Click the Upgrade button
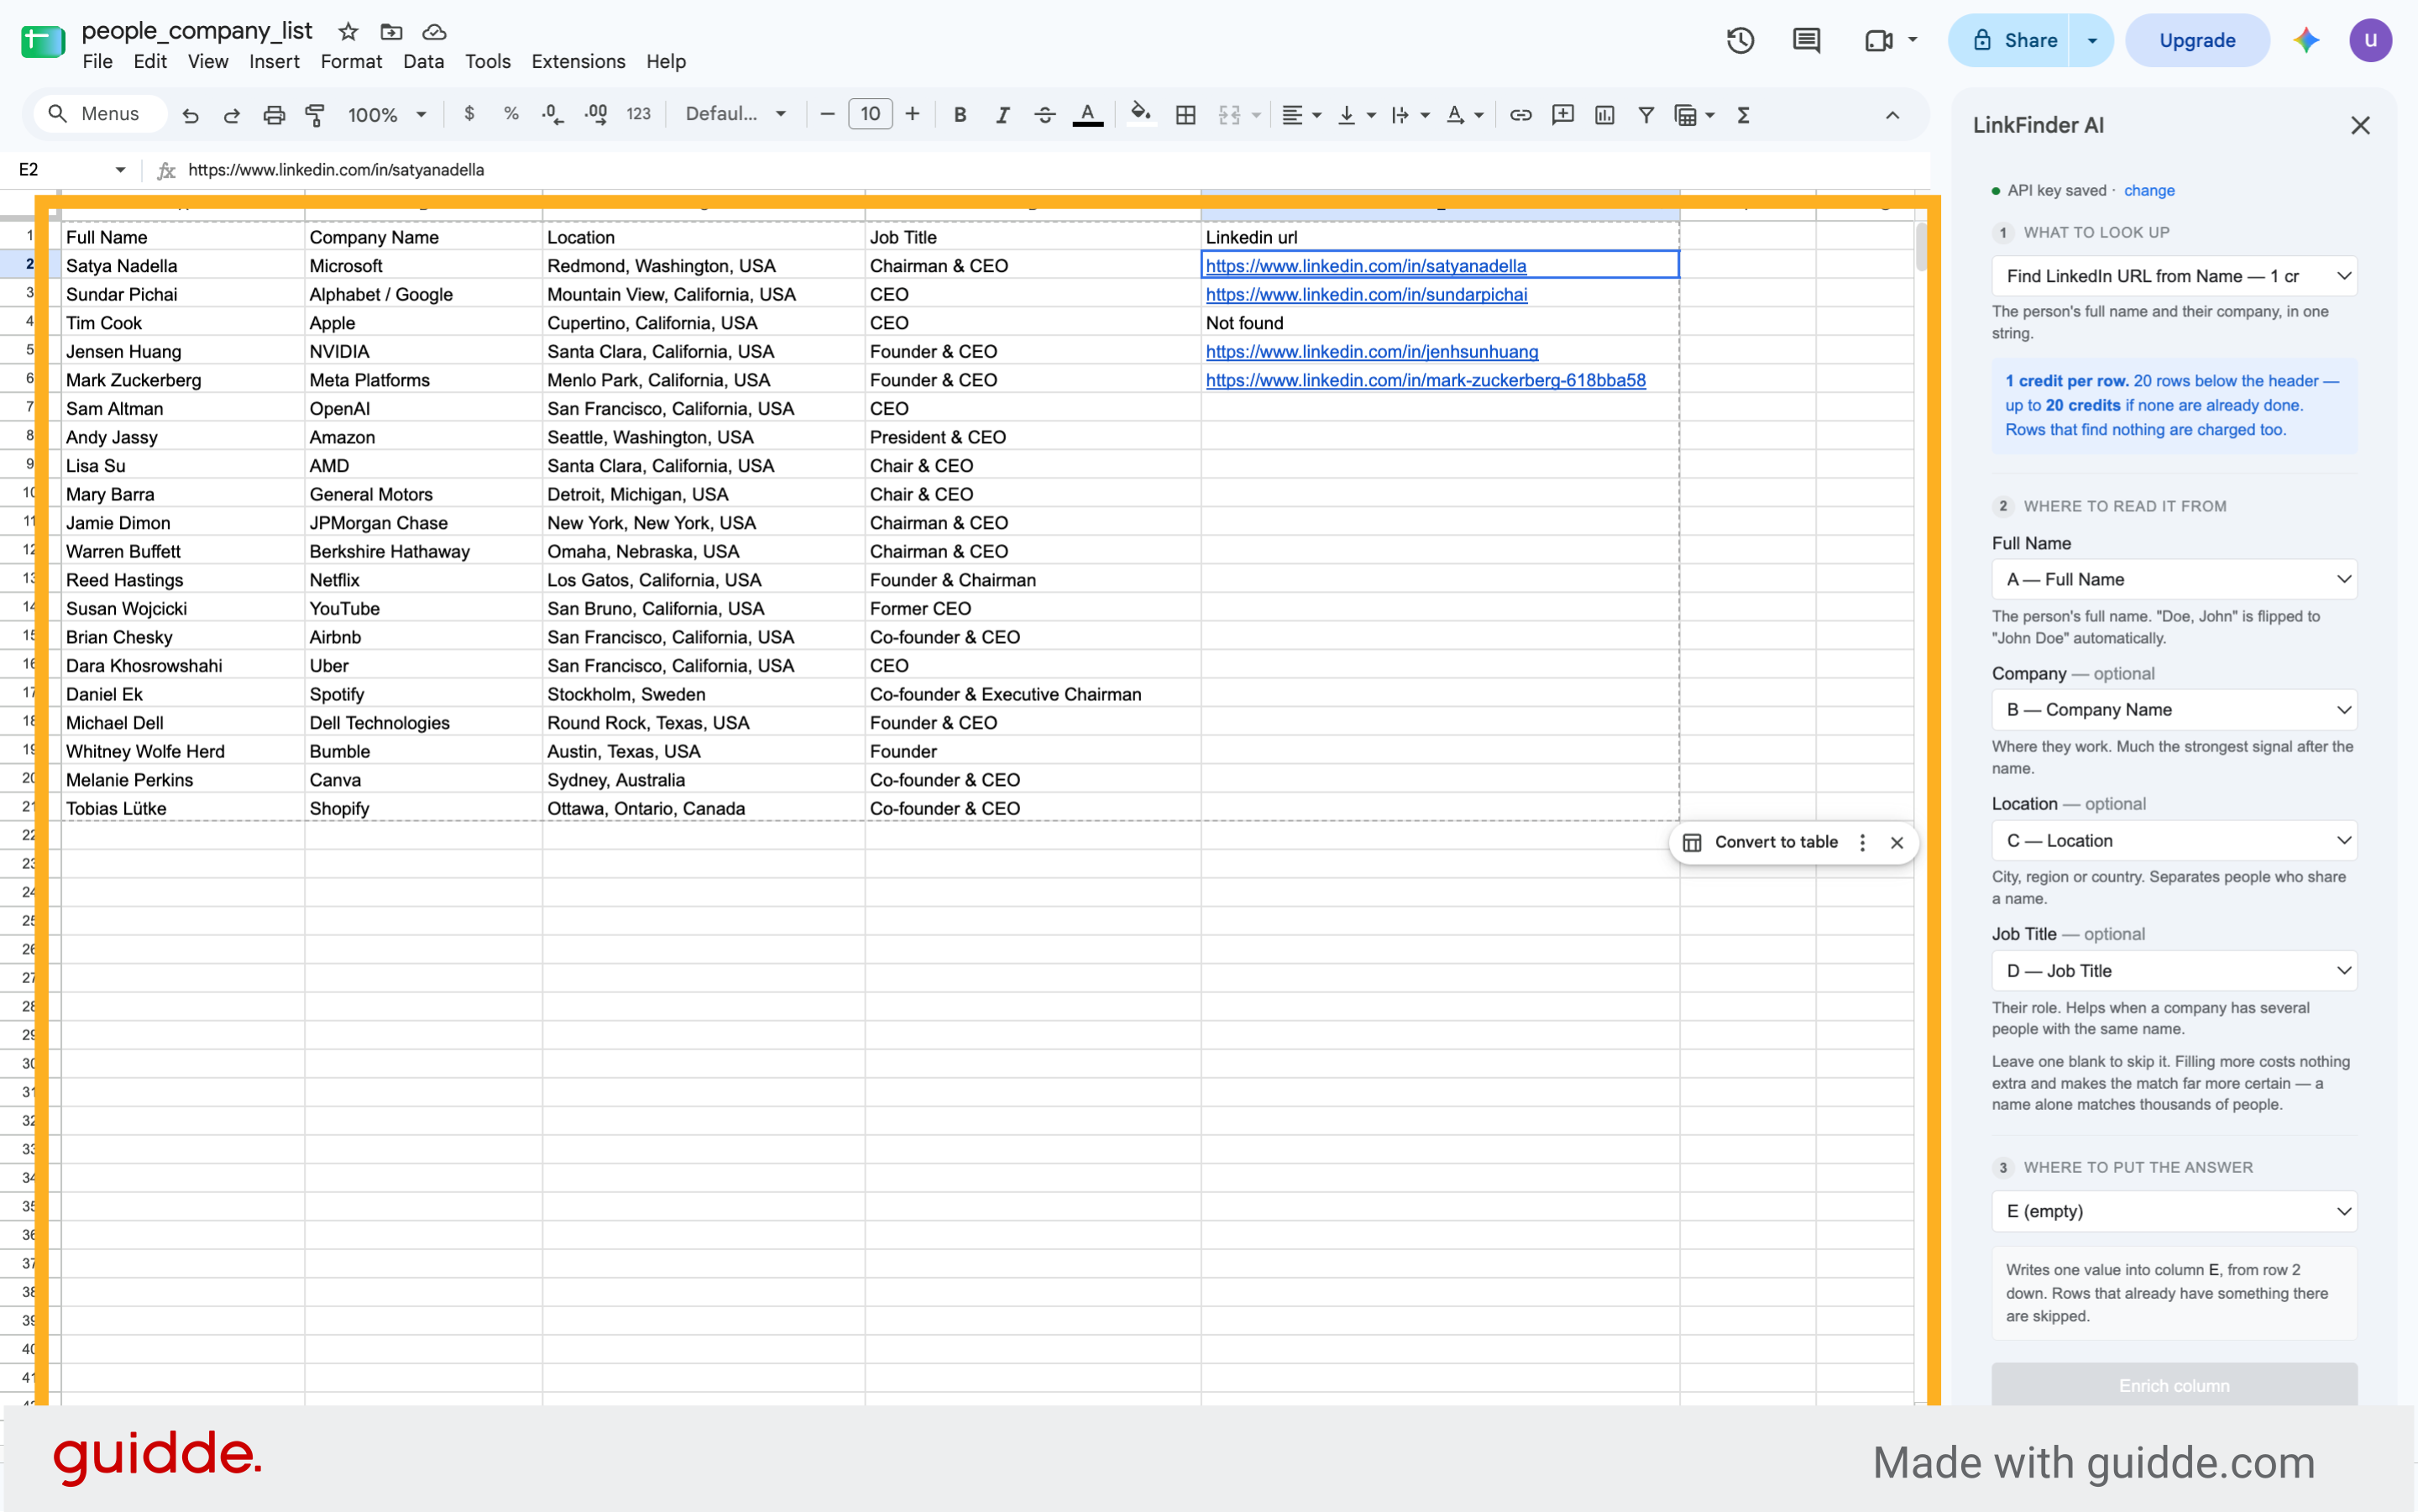 click(2197, 40)
